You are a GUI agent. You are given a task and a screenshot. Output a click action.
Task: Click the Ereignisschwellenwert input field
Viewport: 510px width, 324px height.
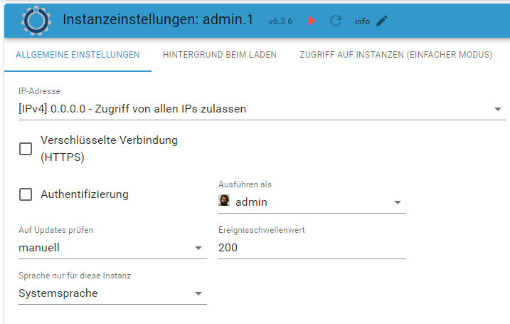[312, 248]
